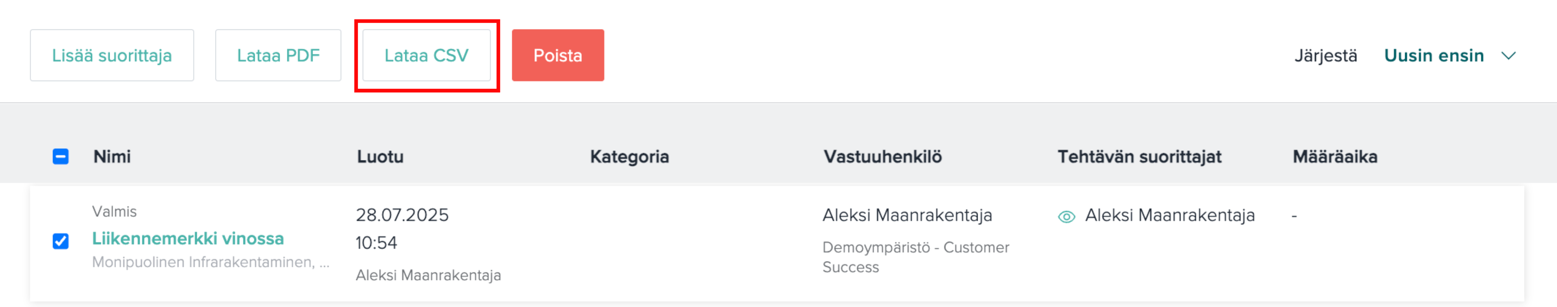The width and height of the screenshot is (1557, 307).
Task: Click the "Monipuolinen Infrarakentaminen" project subtitle
Action: [204, 262]
